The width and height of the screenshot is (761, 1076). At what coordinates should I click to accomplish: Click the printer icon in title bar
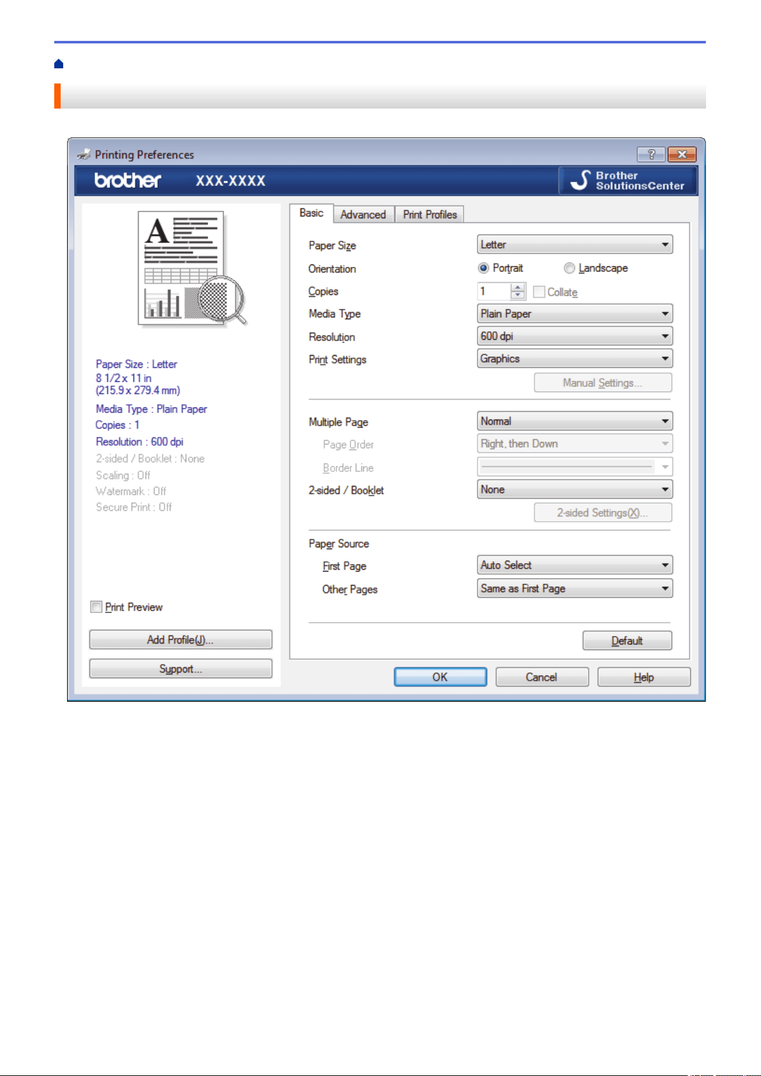click(x=84, y=155)
